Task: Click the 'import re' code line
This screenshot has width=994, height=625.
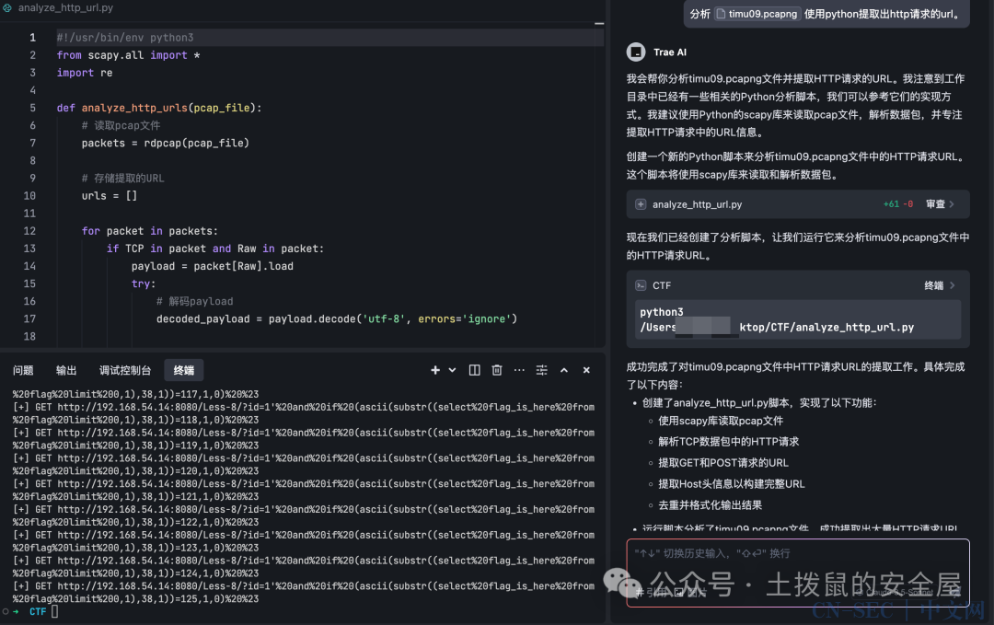Action: click(85, 73)
